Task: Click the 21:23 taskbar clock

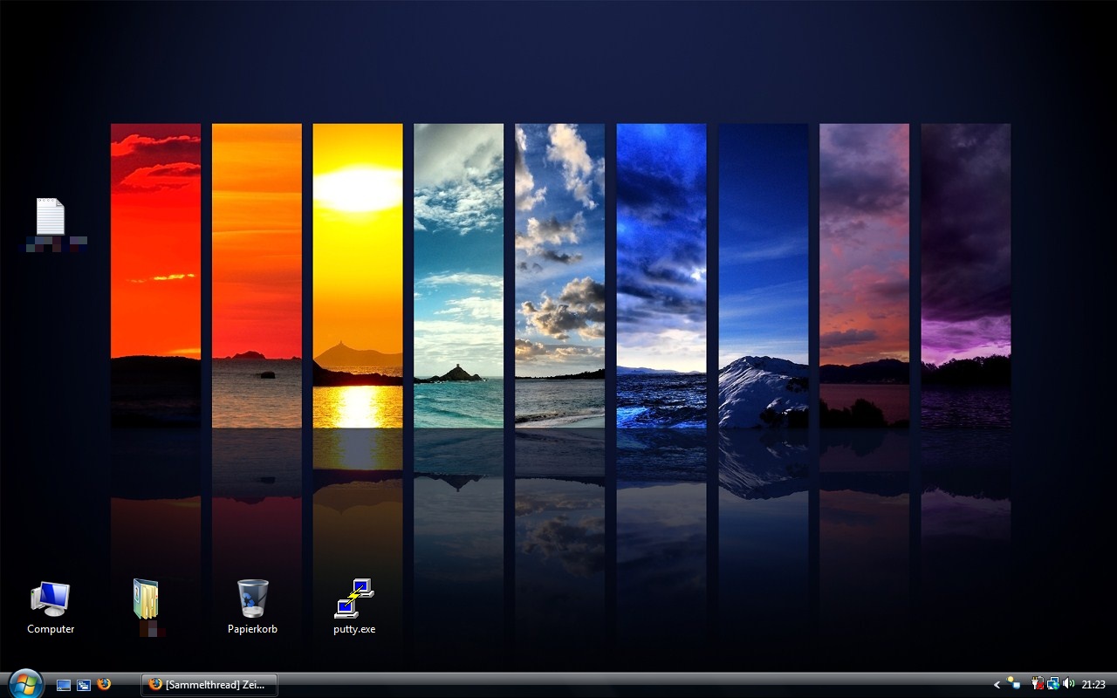Action: tap(1093, 685)
